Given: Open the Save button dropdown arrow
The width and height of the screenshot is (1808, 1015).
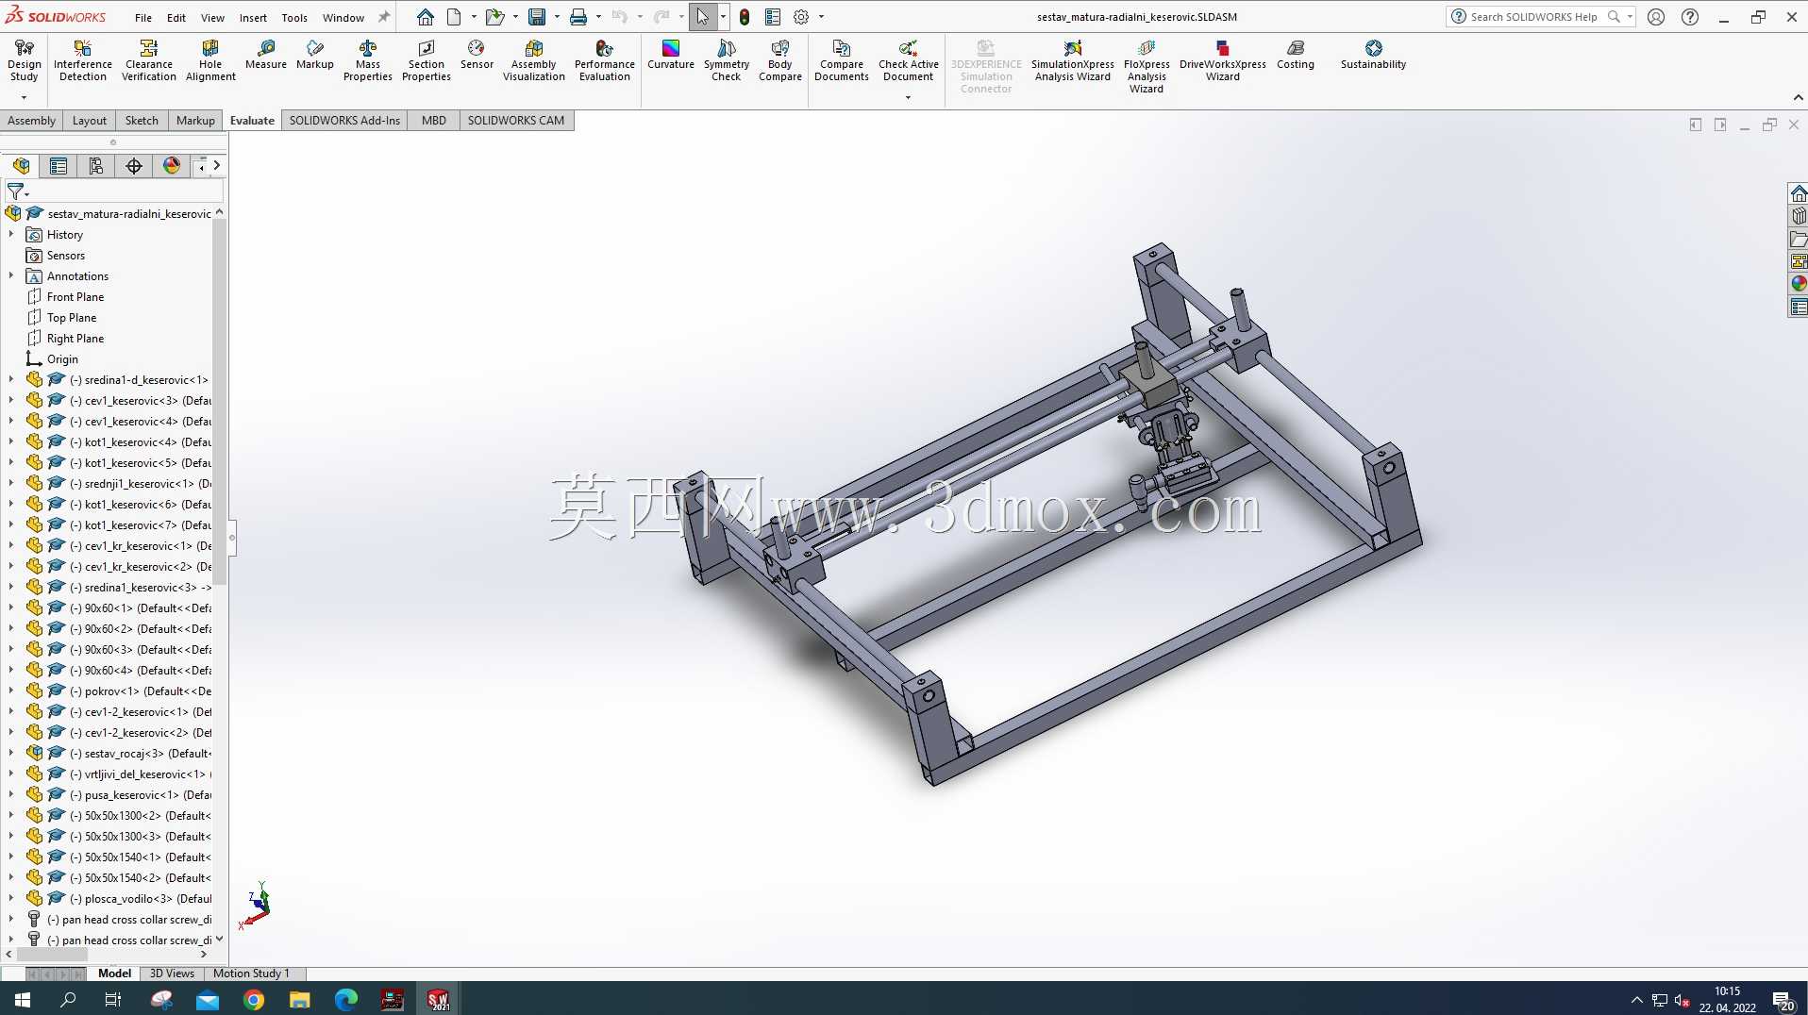Looking at the screenshot, I should click(x=557, y=17).
